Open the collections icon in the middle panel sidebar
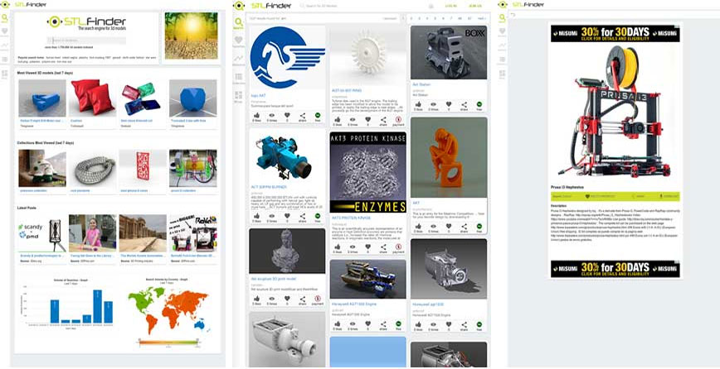The height and width of the screenshot is (369, 720). (x=239, y=77)
